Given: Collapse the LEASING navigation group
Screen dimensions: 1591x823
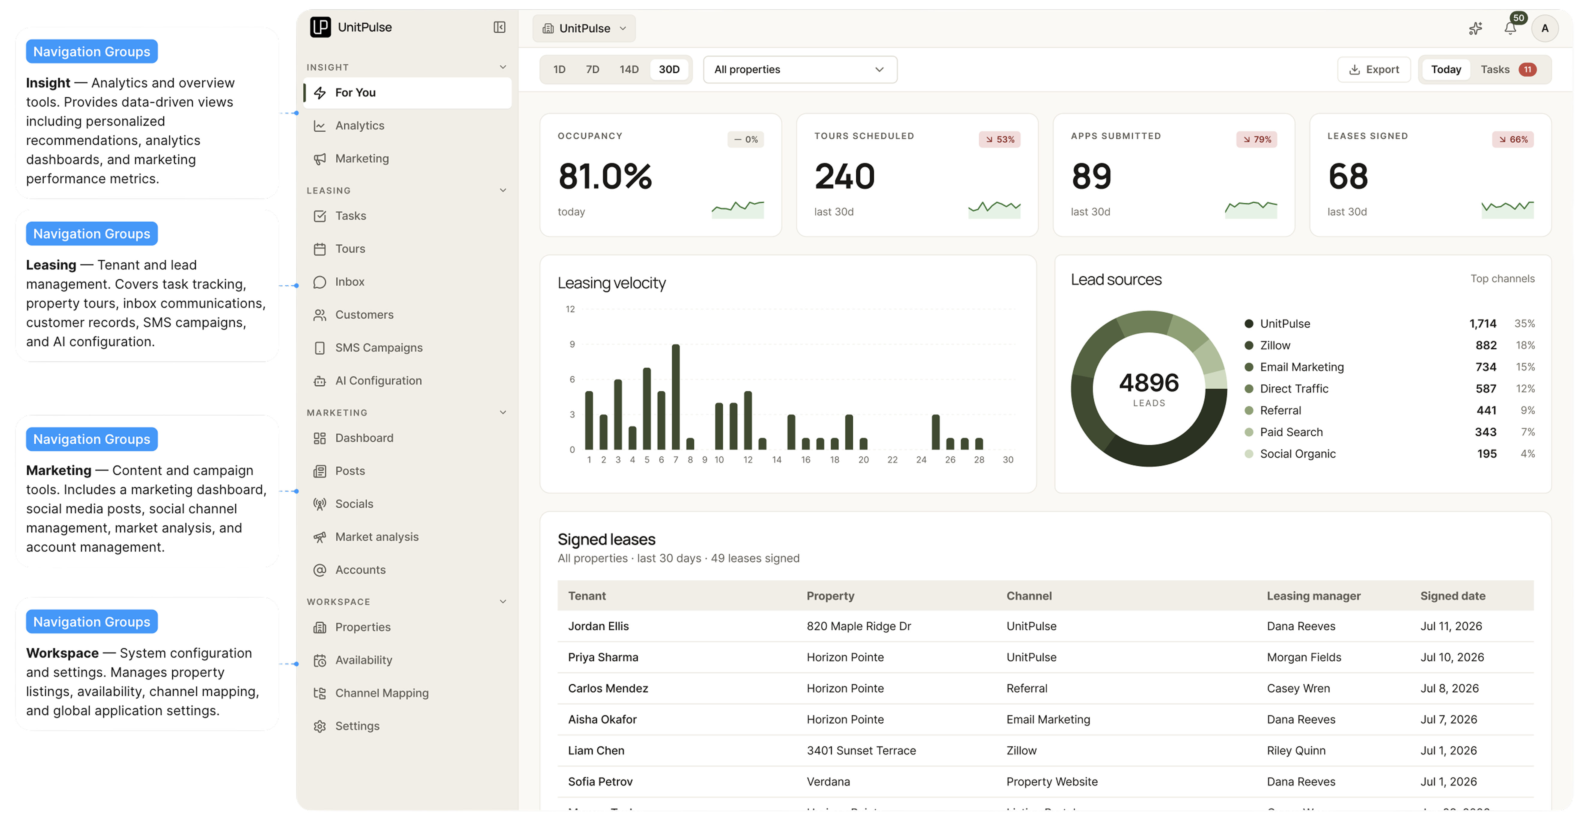Looking at the screenshot, I should pos(503,191).
